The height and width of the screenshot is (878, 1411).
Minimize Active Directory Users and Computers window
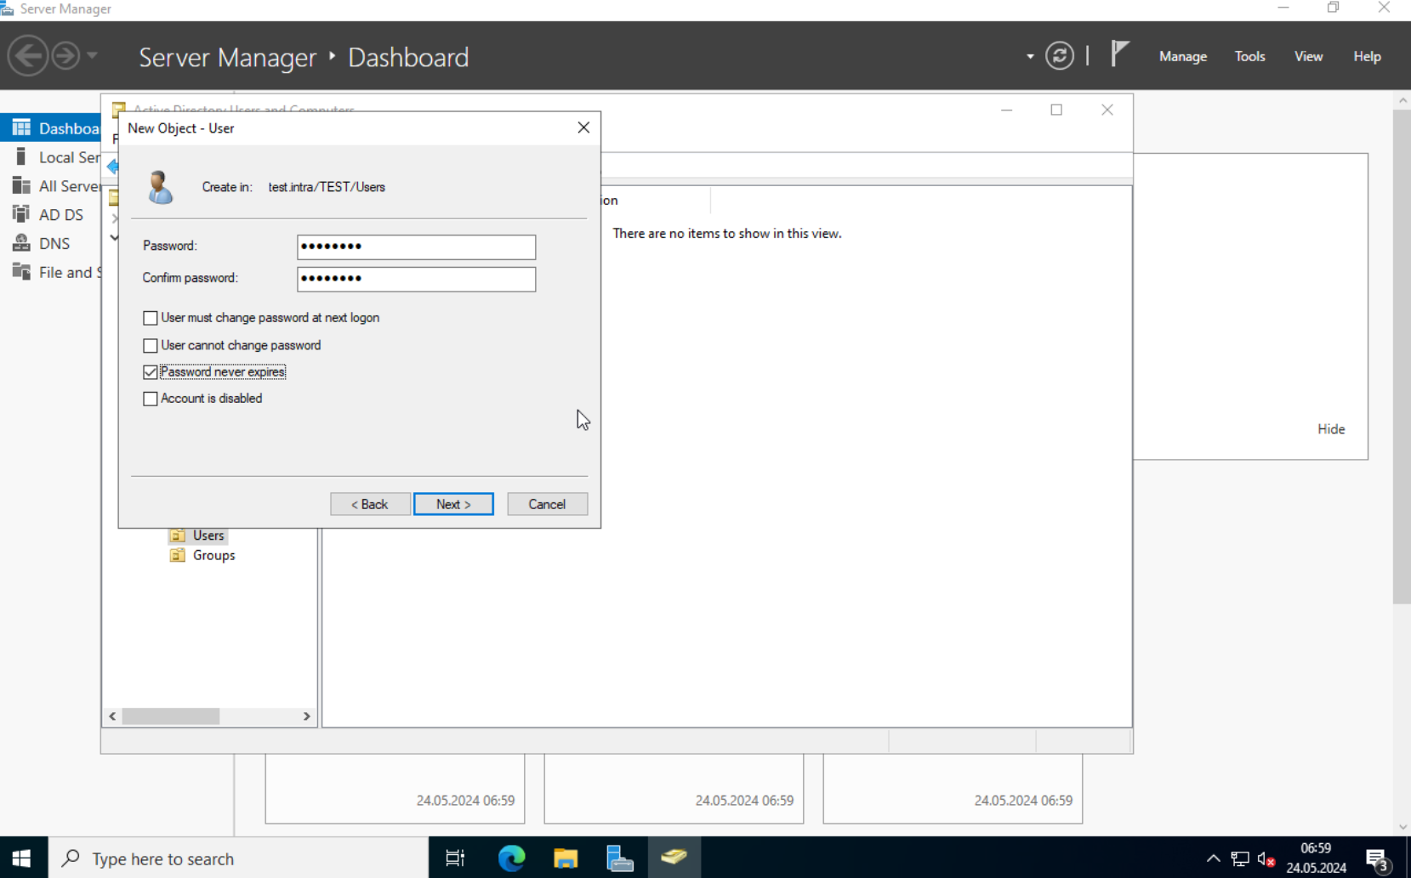point(1006,110)
